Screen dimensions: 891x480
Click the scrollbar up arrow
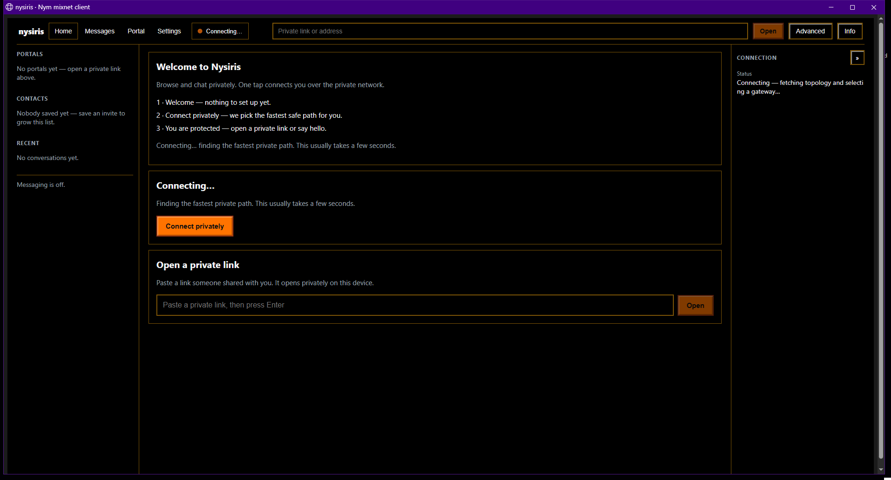coord(881,19)
